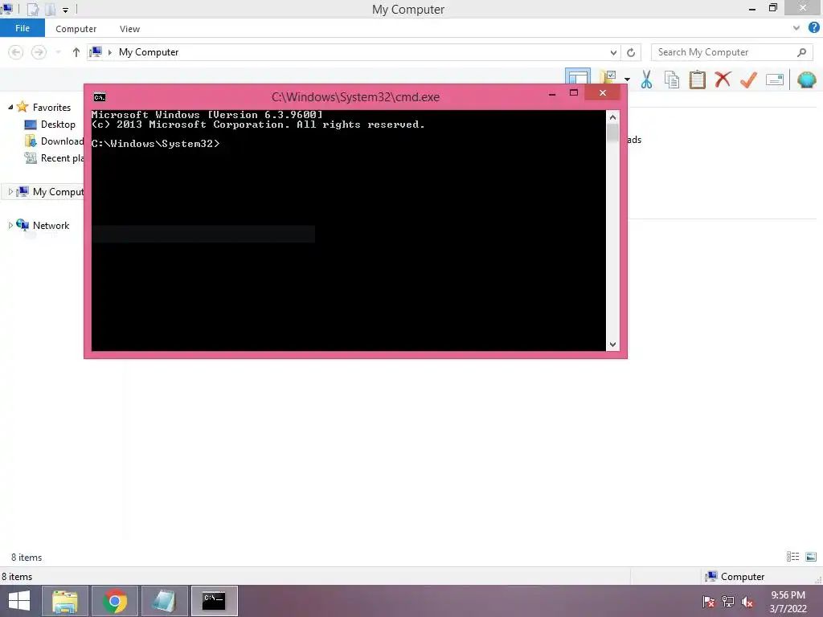The image size is (823, 617).
Task: Click cmd scrollbar up arrow
Action: 612,117
